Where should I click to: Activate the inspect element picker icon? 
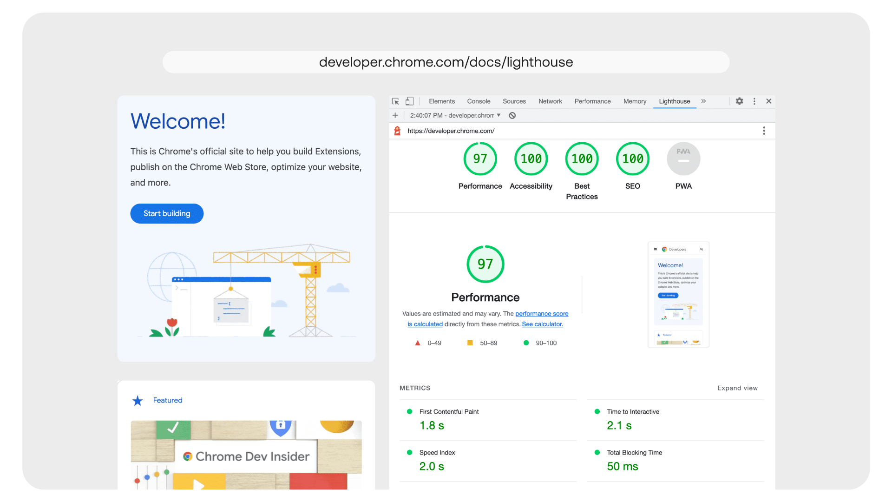click(395, 101)
